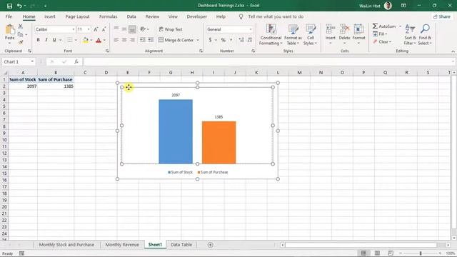Switch to the Page Layout tab
This screenshot has width=457, height=257.
(78, 16)
